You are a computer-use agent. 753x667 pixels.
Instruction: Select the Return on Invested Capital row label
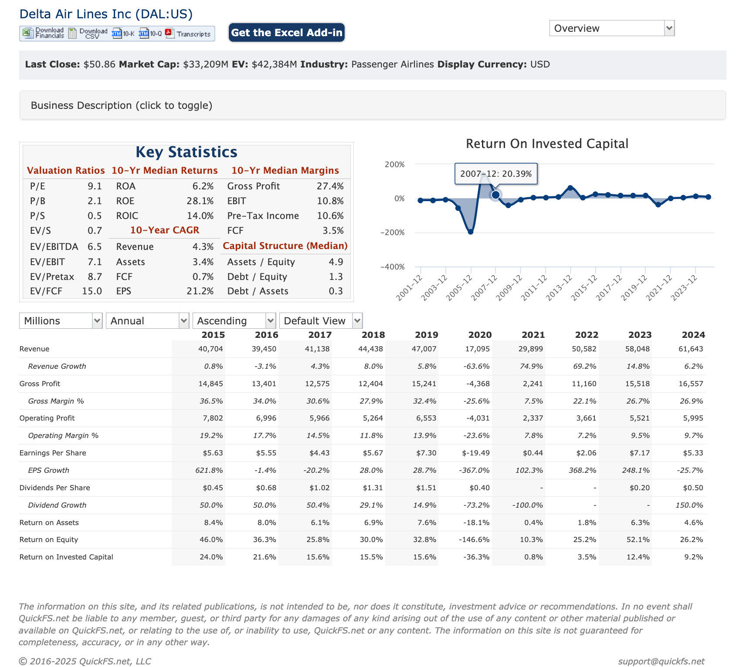click(x=66, y=557)
